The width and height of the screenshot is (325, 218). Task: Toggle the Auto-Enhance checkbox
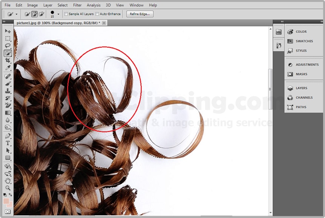[97, 14]
